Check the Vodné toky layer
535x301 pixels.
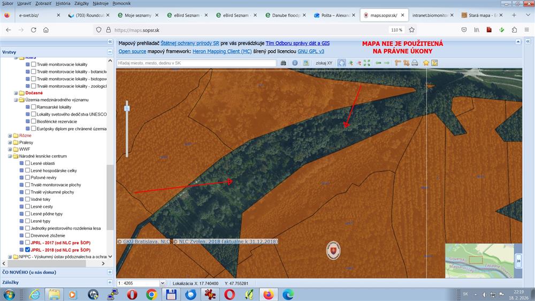point(28,199)
